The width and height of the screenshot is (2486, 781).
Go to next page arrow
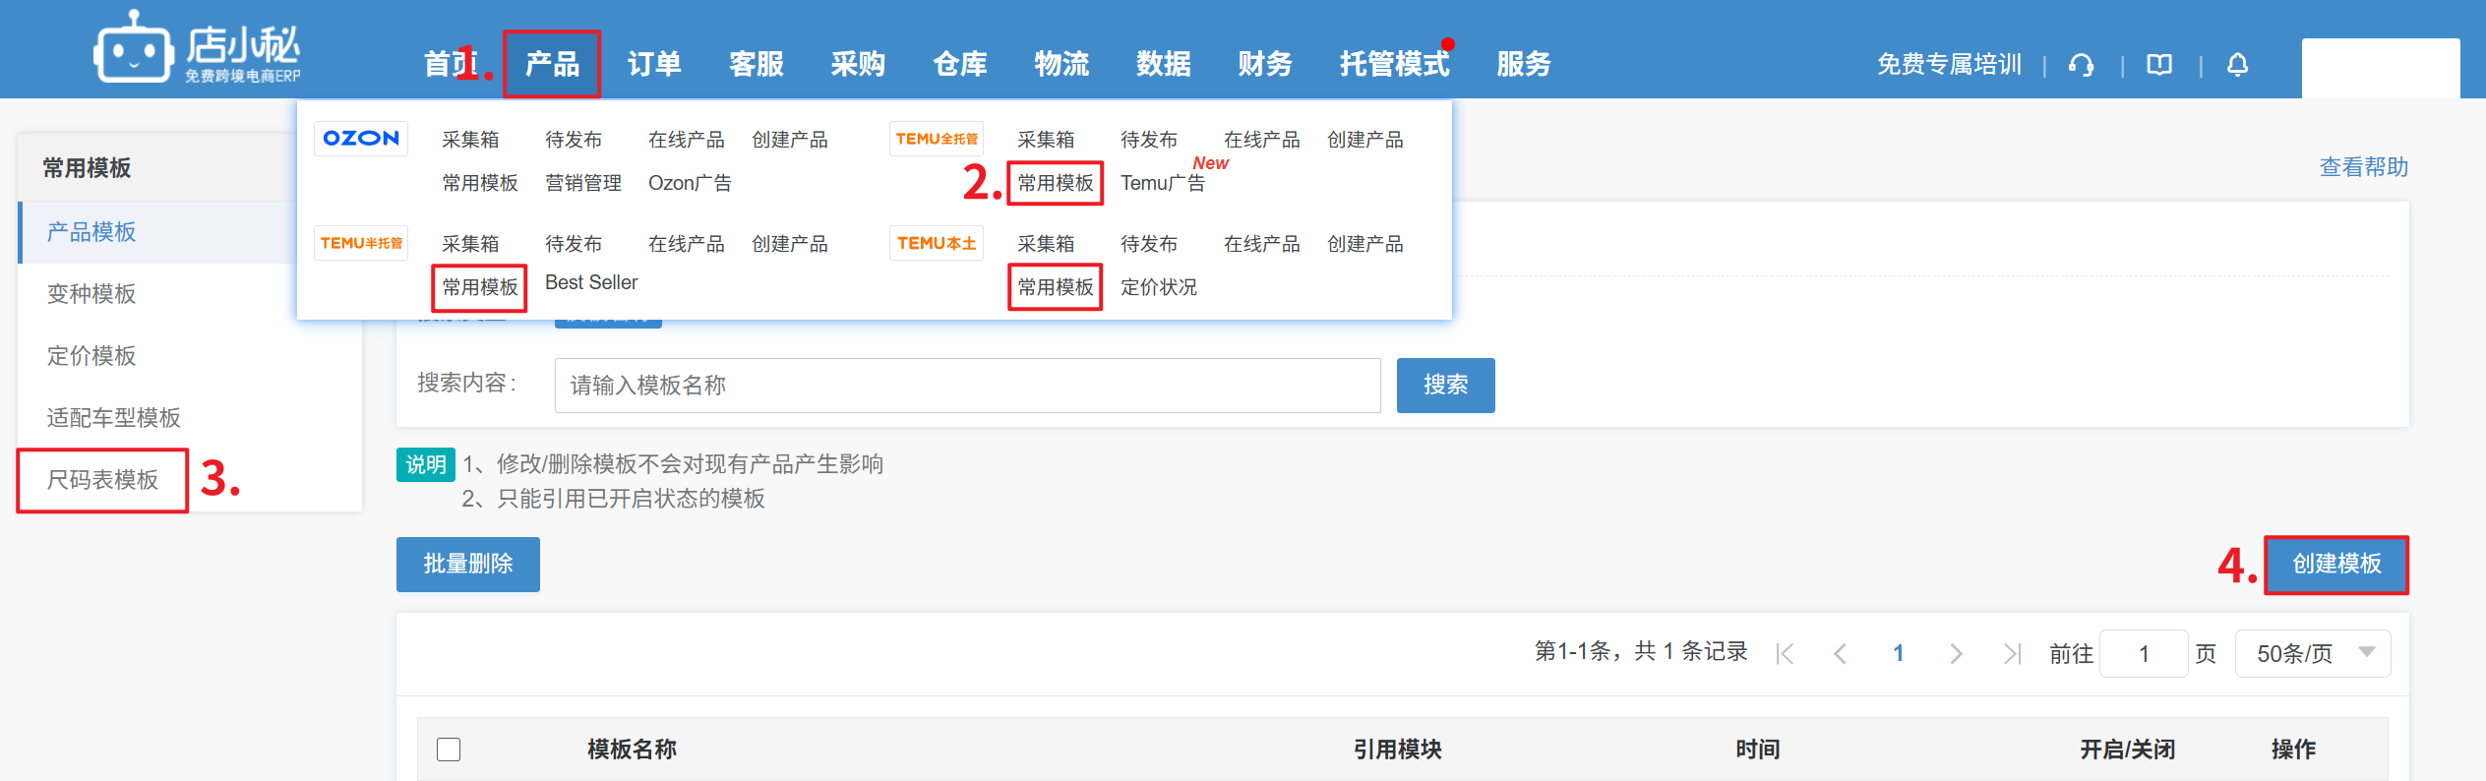(1956, 654)
